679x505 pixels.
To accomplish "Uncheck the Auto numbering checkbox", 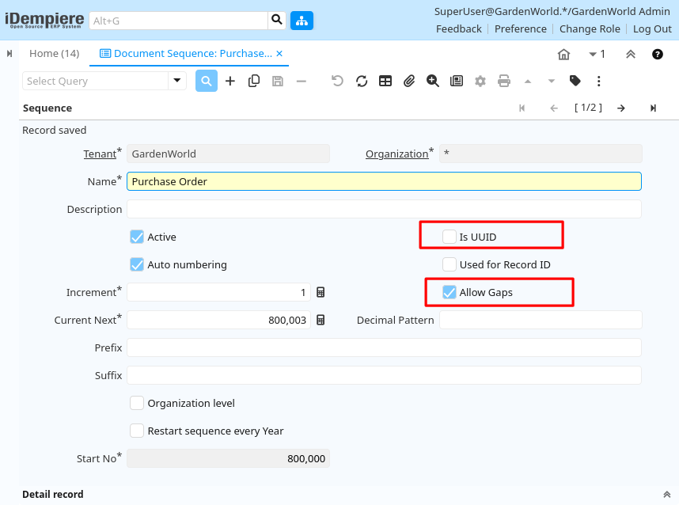I will pyautogui.click(x=137, y=264).
